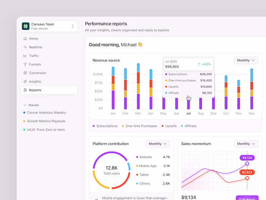This screenshot has height=200, width=266.
Task: Click Mobile App 3.1K legend row
Action: coord(153,166)
